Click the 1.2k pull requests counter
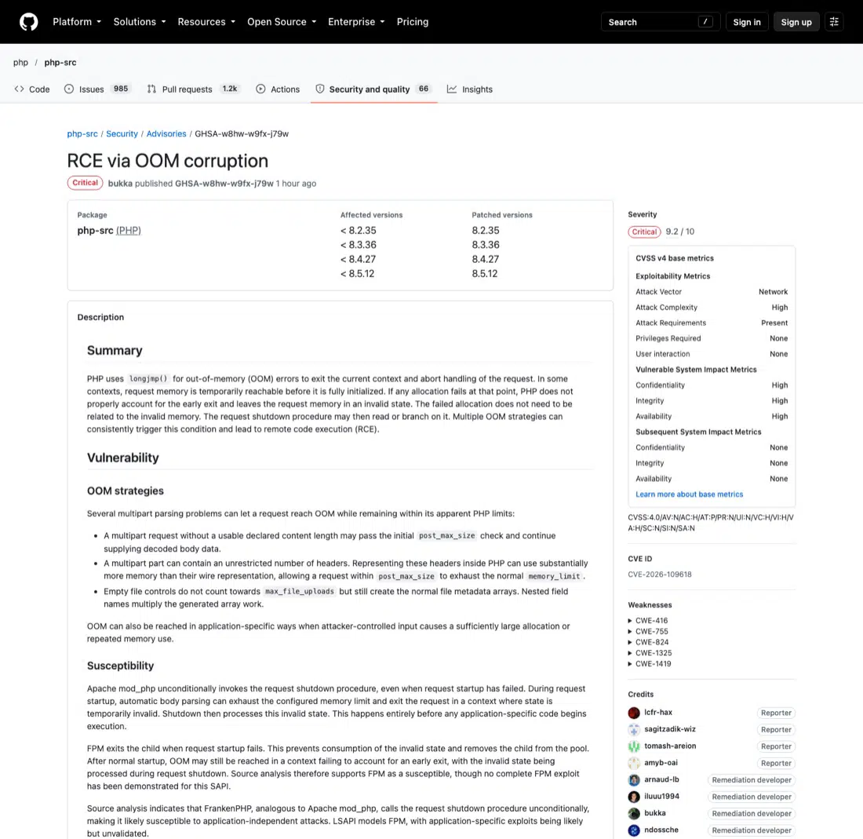This screenshot has height=839, width=863. tap(230, 89)
